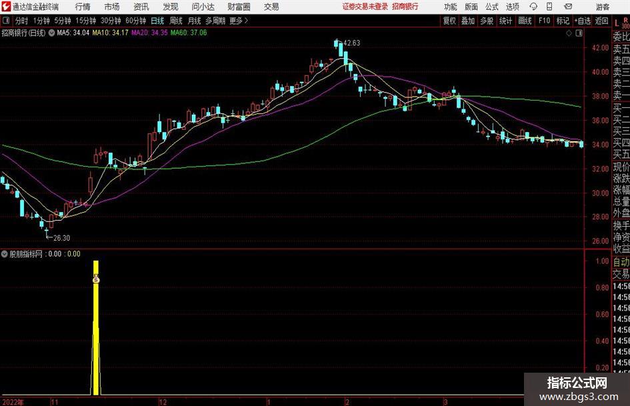
Task: Click the 画线 drawing button
Action: tap(525, 21)
